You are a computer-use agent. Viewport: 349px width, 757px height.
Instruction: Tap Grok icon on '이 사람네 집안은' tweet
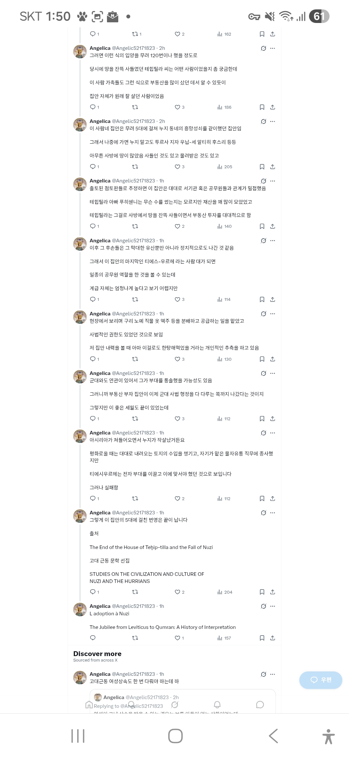point(263,121)
